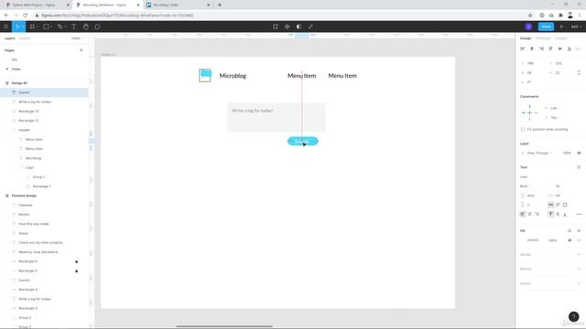586x329 pixels.
Task: Align right in Design panel
Action: 541,48
